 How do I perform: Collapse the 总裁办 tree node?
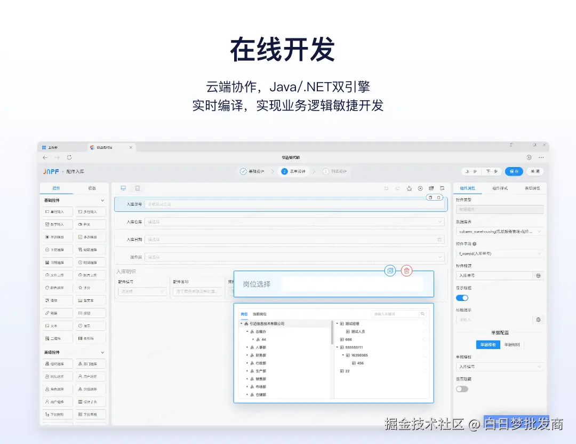point(247,331)
